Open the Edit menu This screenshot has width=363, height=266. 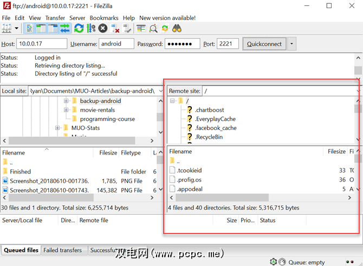click(20, 18)
